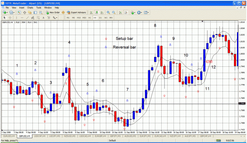Screen dimensions: 247x143
Task: Set timeframe to MN monthly
Action: click(x=111, y=18)
